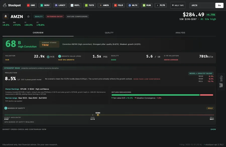Open the SERV ticker chip
226x147 pixels.
coord(45,5)
